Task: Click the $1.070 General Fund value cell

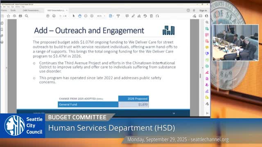Action: pos(133,105)
